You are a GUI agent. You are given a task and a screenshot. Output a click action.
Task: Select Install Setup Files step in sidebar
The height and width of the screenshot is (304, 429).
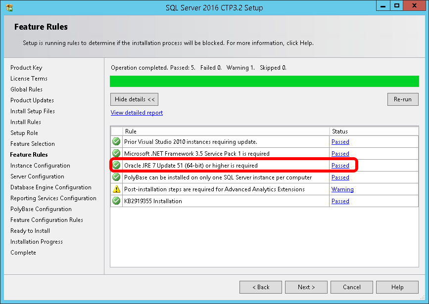pyautogui.click(x=33, y=111)
